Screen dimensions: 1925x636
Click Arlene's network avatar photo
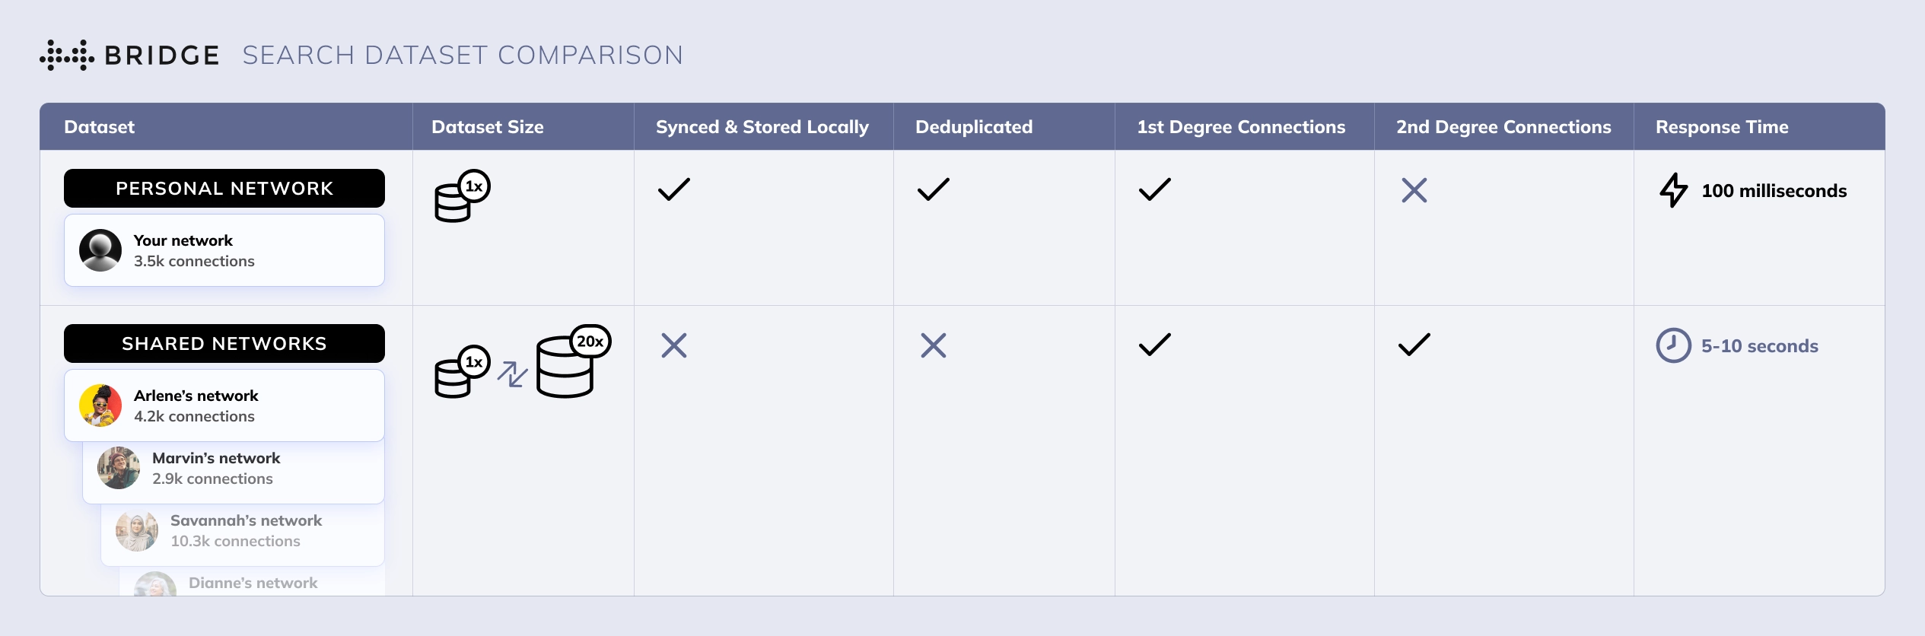[100, 405]
